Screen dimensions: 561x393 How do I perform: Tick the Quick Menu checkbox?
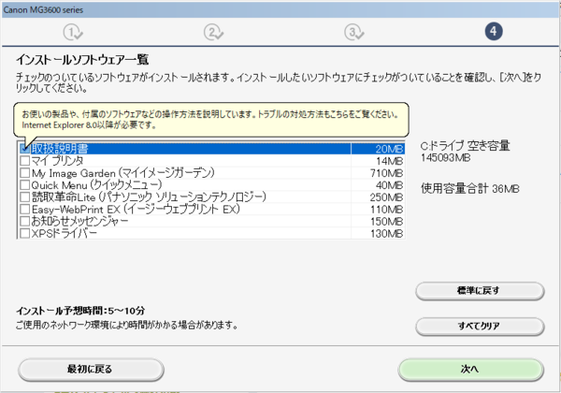pos(24,184)
